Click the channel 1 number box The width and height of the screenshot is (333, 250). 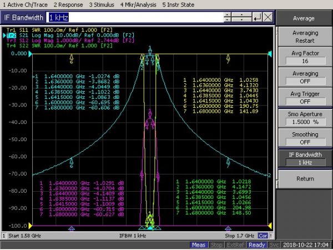click(x=4, y=236)
